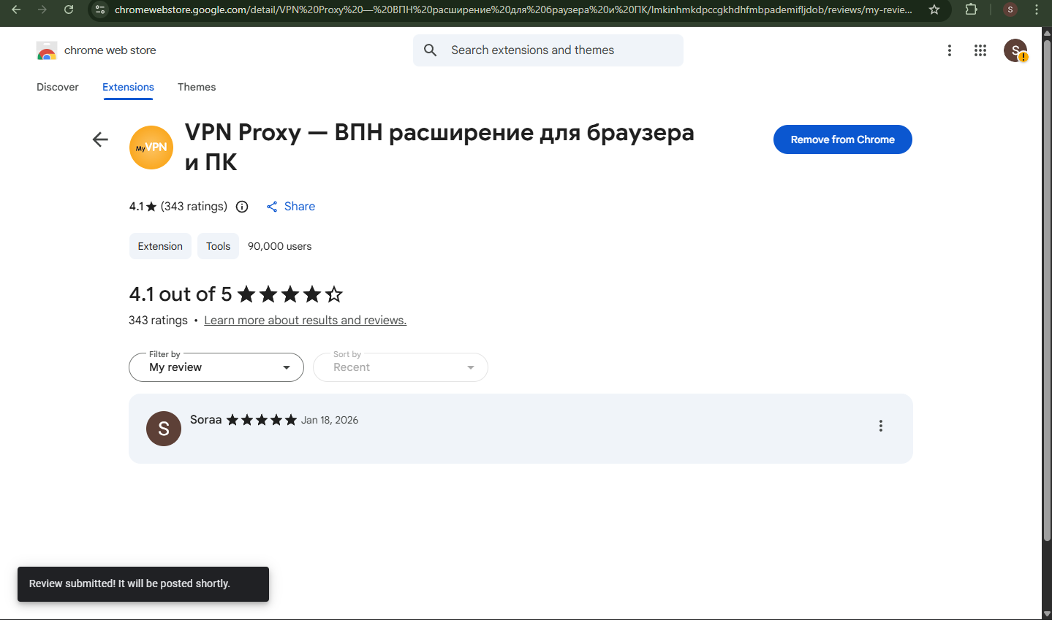Open the Chrome profile avatar in toolbar

point(1010,9)
